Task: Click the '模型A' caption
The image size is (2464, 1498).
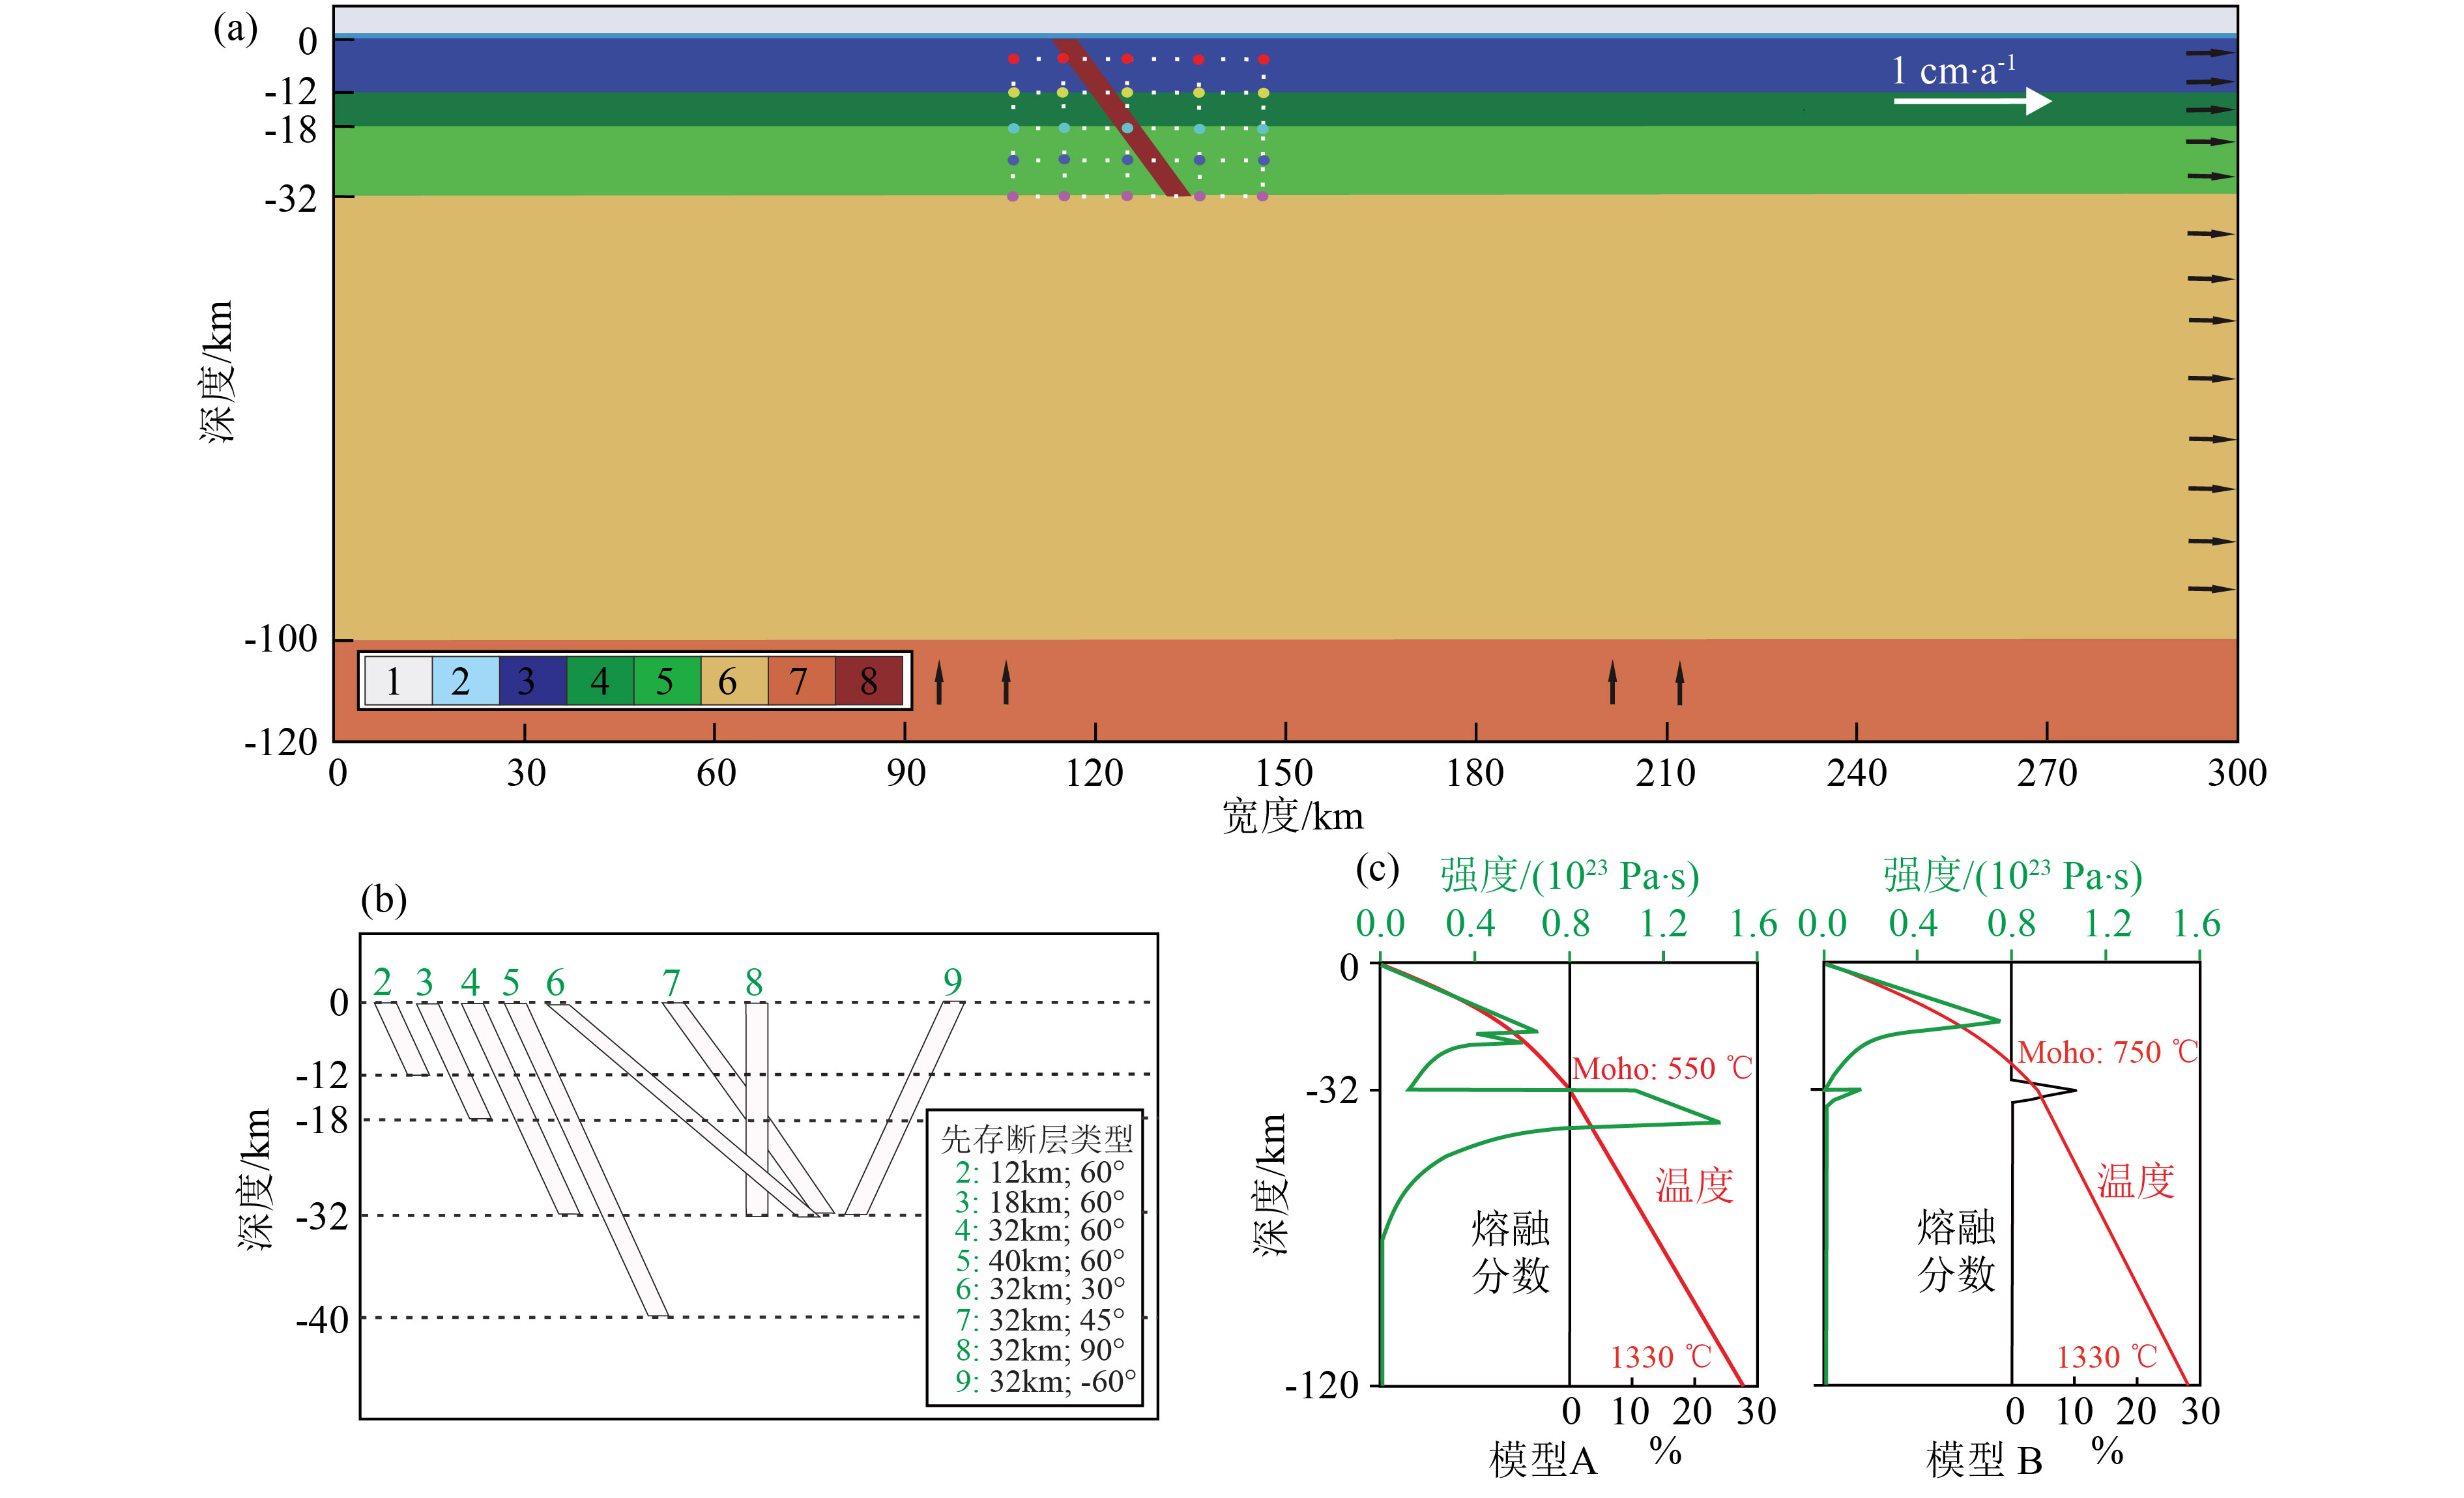Action: pyautogui.click(x=1543, y=1460)
